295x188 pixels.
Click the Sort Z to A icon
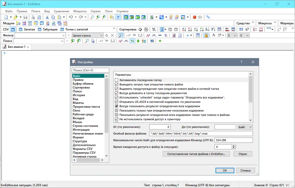tap(190, 29)
